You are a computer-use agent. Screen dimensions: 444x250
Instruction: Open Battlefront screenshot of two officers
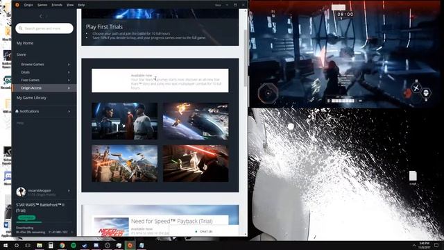(125, 121)
